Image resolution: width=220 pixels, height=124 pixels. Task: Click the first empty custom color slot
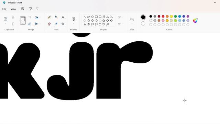tap(151, 24)
